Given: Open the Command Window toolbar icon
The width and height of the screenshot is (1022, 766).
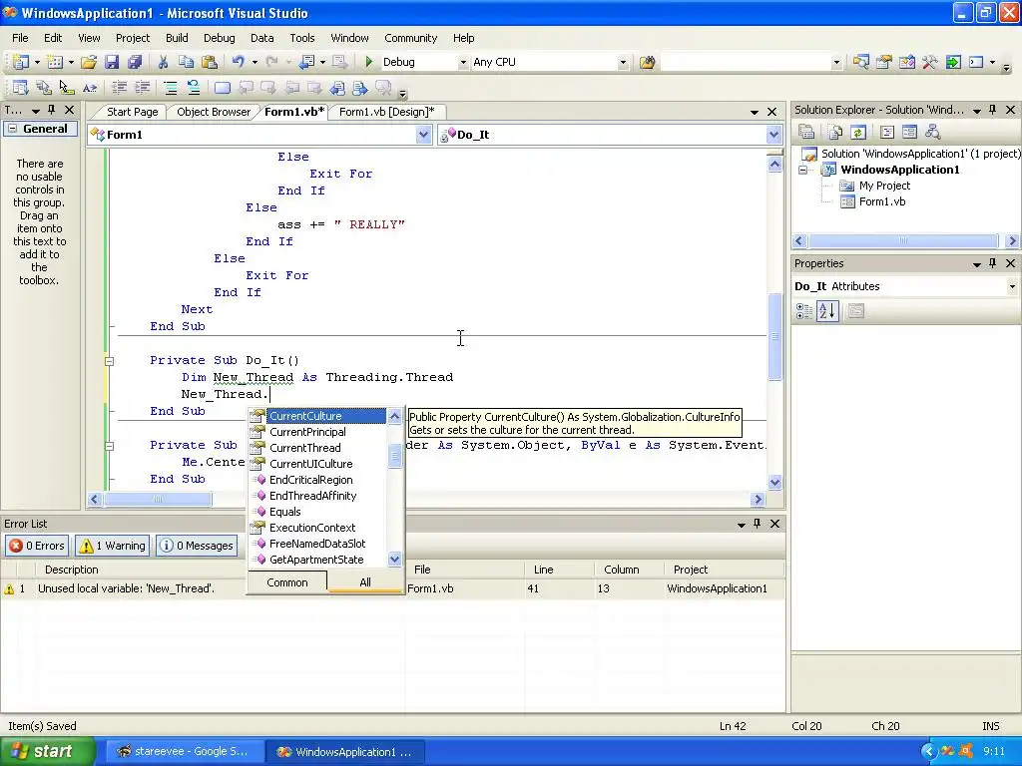Looking at the screenshot, I should [976, 62].
